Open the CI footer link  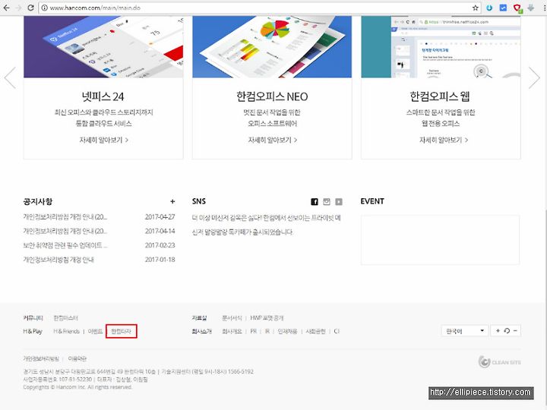[x=337, y=331]
